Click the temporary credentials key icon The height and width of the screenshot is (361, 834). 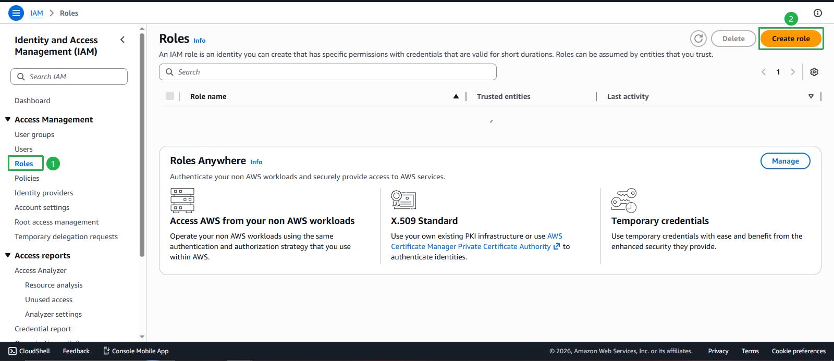tap(624, 201)
